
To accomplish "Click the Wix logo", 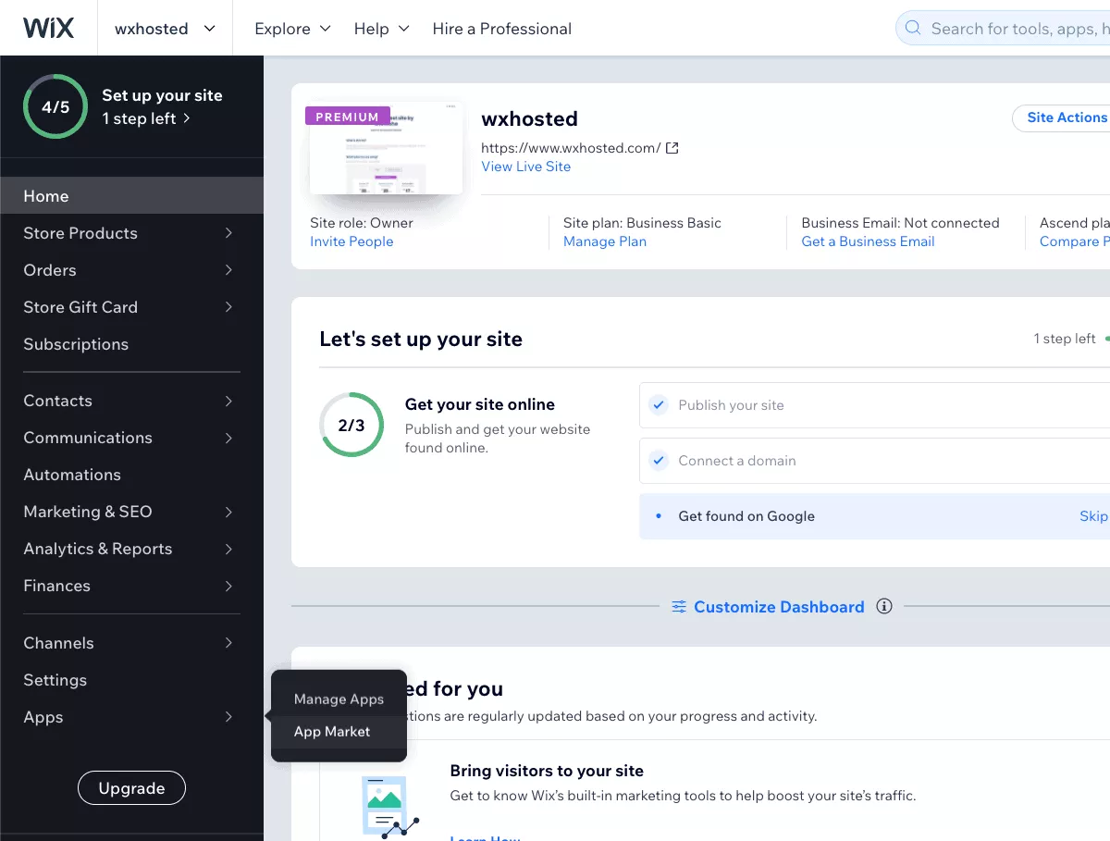I will (x=48, y=28).
